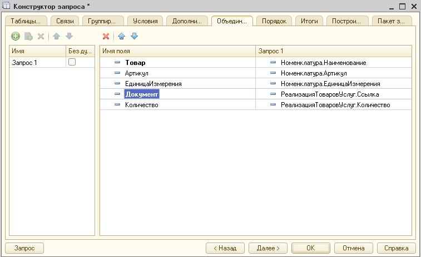The width and height of the screenshot is (421, 257).
Task: Open the Условия tab
Action: (145, 21)
